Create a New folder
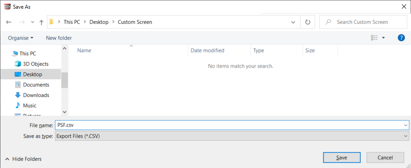The height and width of the screenshot is (168, 411). [x=59, y=38]
